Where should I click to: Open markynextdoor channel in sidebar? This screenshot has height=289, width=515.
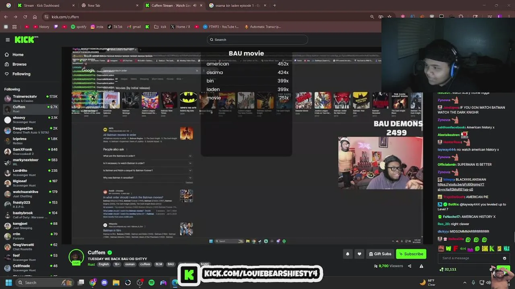click(31, 162)
